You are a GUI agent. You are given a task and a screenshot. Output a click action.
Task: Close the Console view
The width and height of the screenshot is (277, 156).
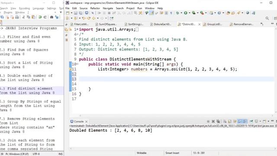pos(87,121)
